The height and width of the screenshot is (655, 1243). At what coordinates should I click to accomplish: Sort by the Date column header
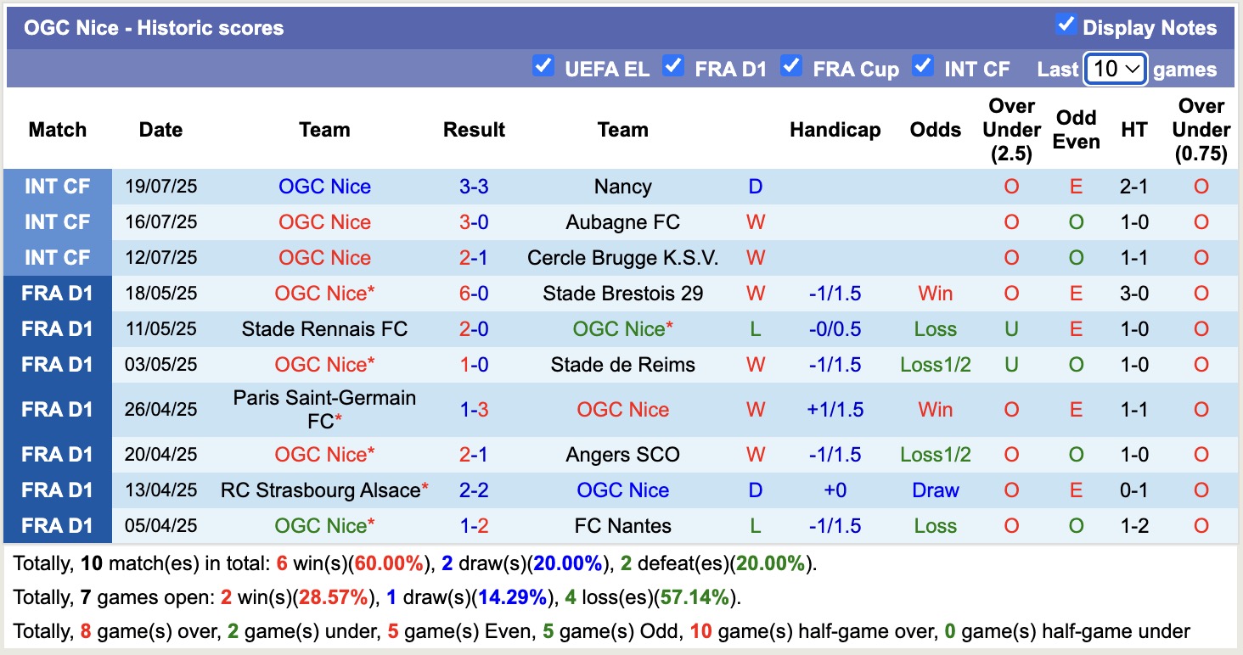[x=160, y=129]
